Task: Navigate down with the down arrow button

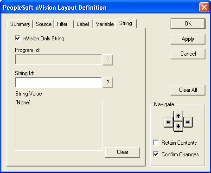Action: (178, 126)
